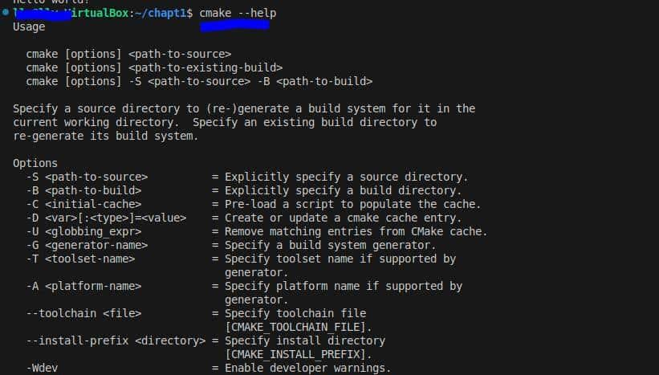Viewport: 659px width, 375px height.
Task: Click the "-C <initial-cache>" option
Action: tap(87, 204)
